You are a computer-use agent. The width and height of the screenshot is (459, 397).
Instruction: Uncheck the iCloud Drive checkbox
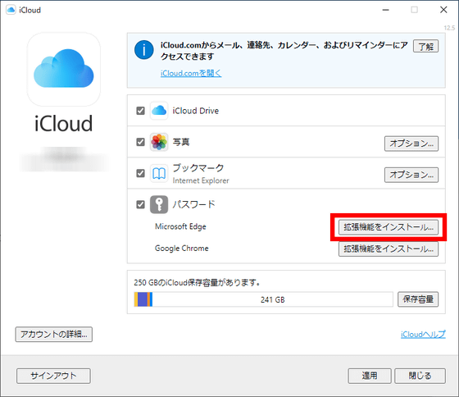[140, 111]
